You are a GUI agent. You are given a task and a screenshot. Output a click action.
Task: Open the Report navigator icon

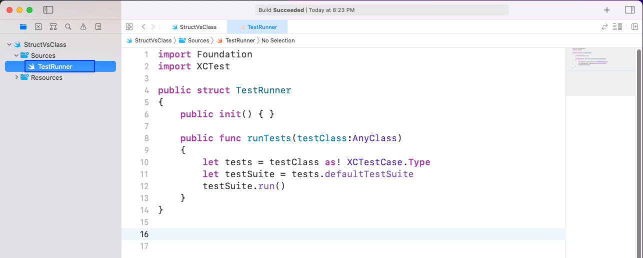coord(98,27)
